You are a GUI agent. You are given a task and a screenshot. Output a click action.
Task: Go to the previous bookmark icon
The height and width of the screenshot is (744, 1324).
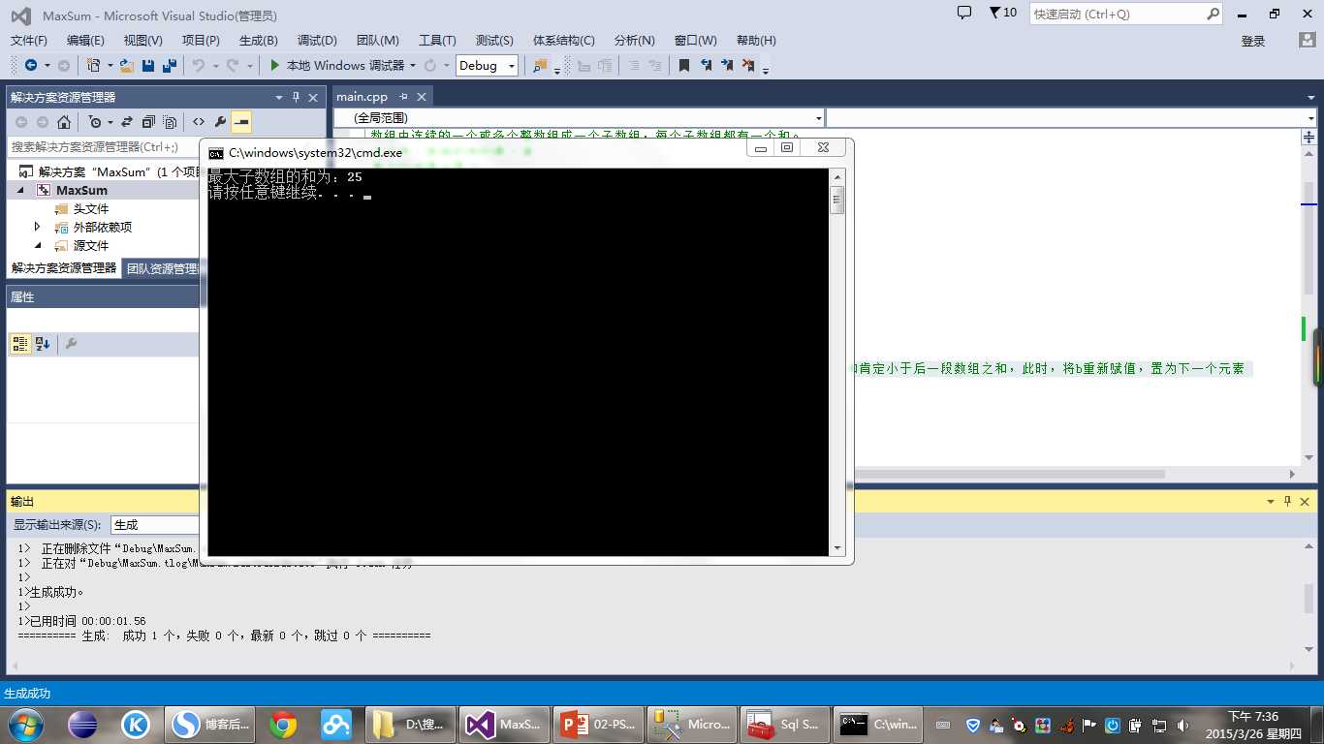(x=706, y=66)
